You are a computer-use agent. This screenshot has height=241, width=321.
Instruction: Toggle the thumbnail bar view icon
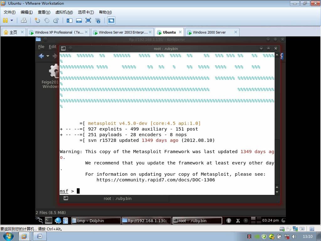[x=79, y=20]
